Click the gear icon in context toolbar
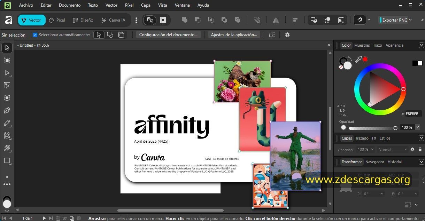 (287, 35)
